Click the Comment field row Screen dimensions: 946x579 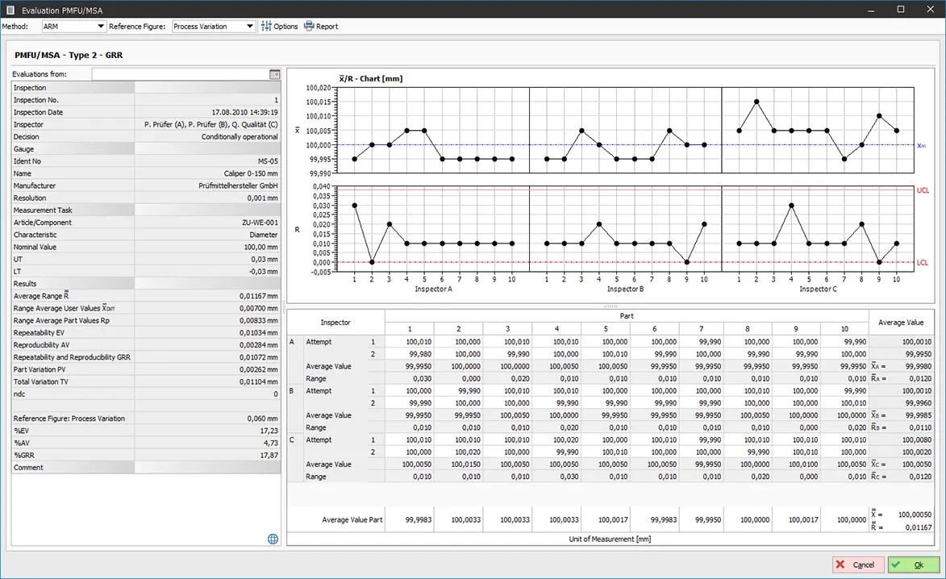145,468
